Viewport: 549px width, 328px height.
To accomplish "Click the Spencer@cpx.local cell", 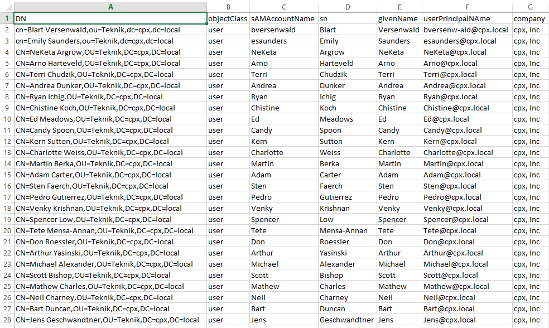I will (467, 219).
